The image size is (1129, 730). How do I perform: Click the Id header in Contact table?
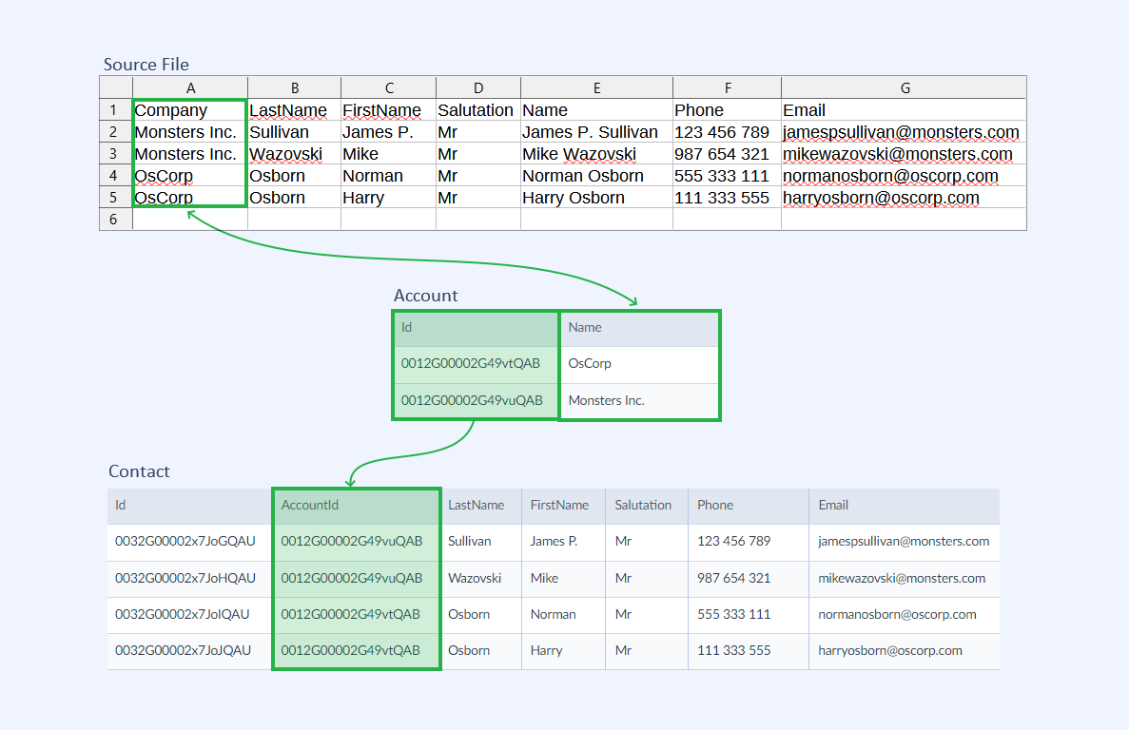point(189,505)
